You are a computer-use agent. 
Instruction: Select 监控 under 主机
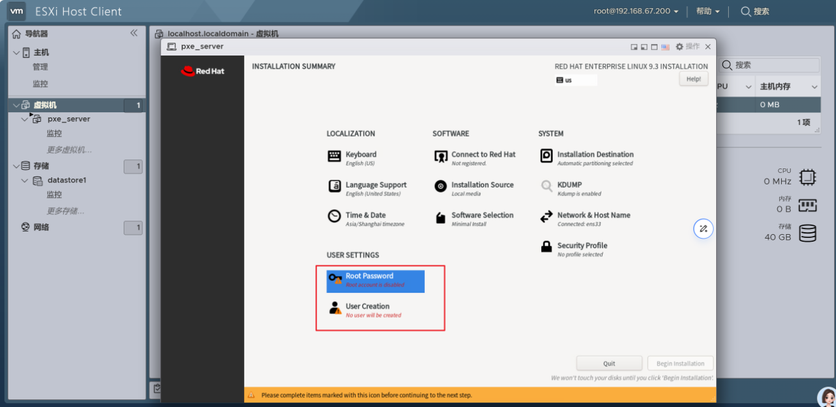tap(40, 84)
